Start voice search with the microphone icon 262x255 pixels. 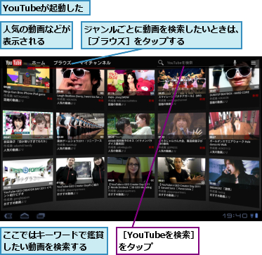(x=235, y=63)
